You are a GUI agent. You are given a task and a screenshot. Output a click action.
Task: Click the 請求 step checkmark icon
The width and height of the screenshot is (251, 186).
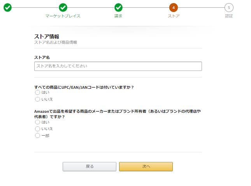coord(118,7)
